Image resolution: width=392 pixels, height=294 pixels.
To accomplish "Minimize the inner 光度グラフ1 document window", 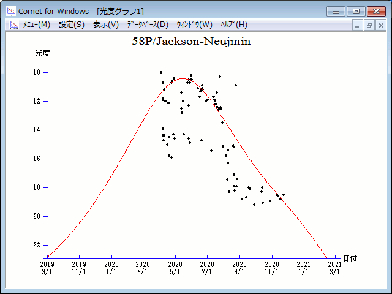I will click(358, 25).
